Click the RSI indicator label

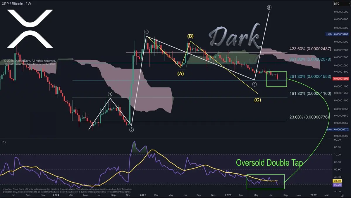coord(4,142)
